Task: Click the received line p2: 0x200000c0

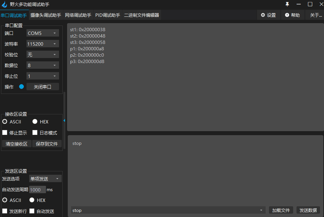Action: point(87,55)
